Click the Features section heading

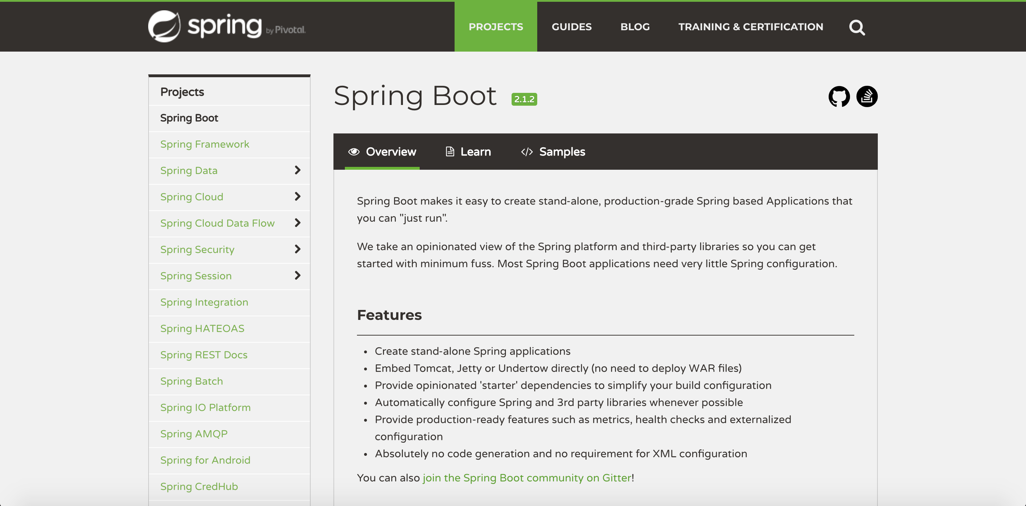pos(389,315)
